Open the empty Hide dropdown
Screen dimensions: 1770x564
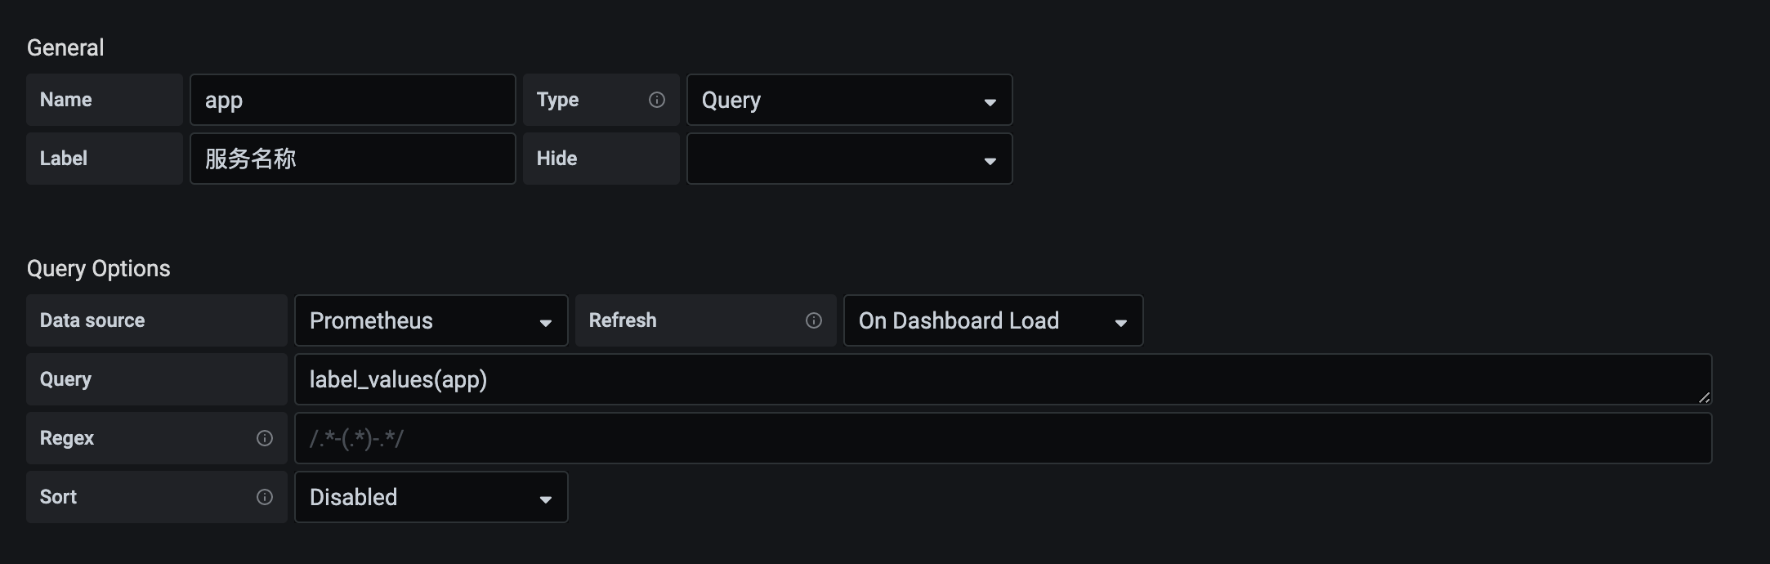point(849,159)
